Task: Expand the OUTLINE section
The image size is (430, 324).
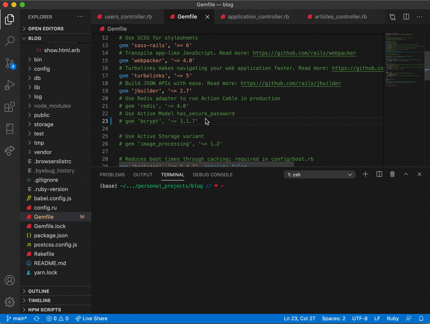Action: pos(38,291)
